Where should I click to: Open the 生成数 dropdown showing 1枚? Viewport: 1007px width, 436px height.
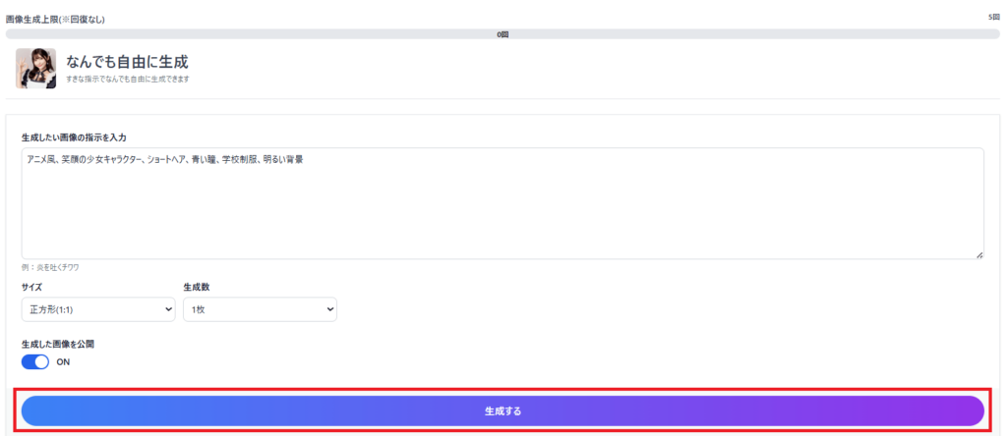(260, 309)
